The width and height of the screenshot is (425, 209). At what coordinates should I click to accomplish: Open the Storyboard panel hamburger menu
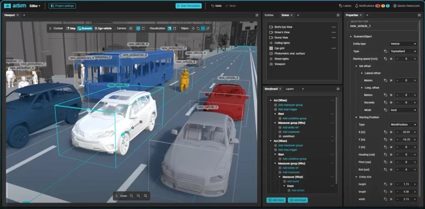[x=338, y=89]
